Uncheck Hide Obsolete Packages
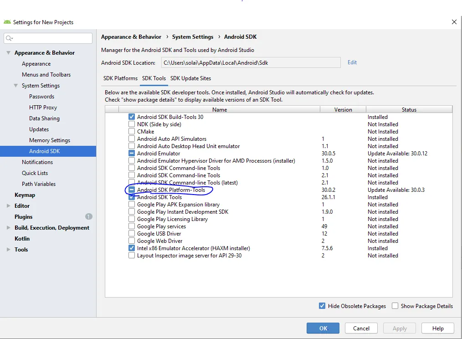Image resolution: width=462 pixels, height=339 pixels. (322, 306)
